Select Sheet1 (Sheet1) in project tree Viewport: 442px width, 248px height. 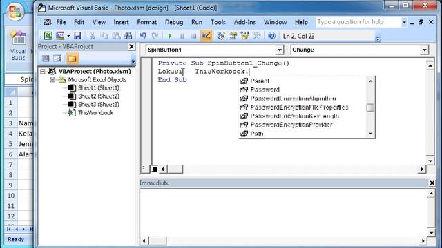(x=99, y=88)
